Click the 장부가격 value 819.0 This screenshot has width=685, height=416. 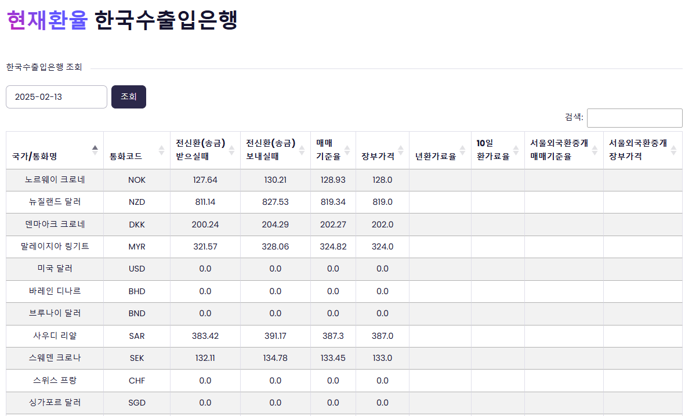382,202
